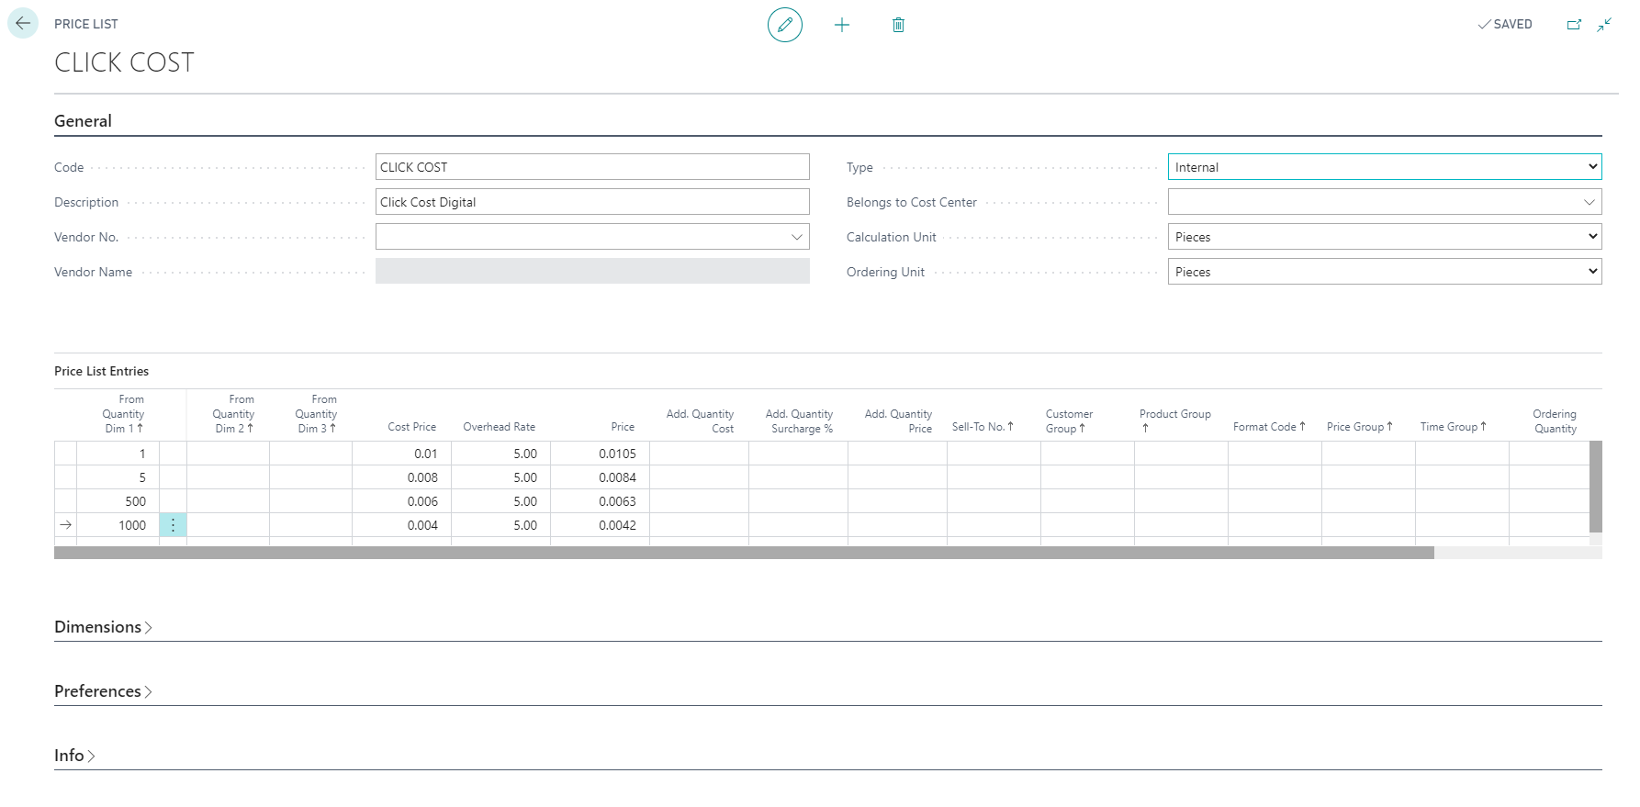The image size is (1640, 807).
Task: Click Add. Quantity Surcharge % header
Action: (x=799, y=421)
